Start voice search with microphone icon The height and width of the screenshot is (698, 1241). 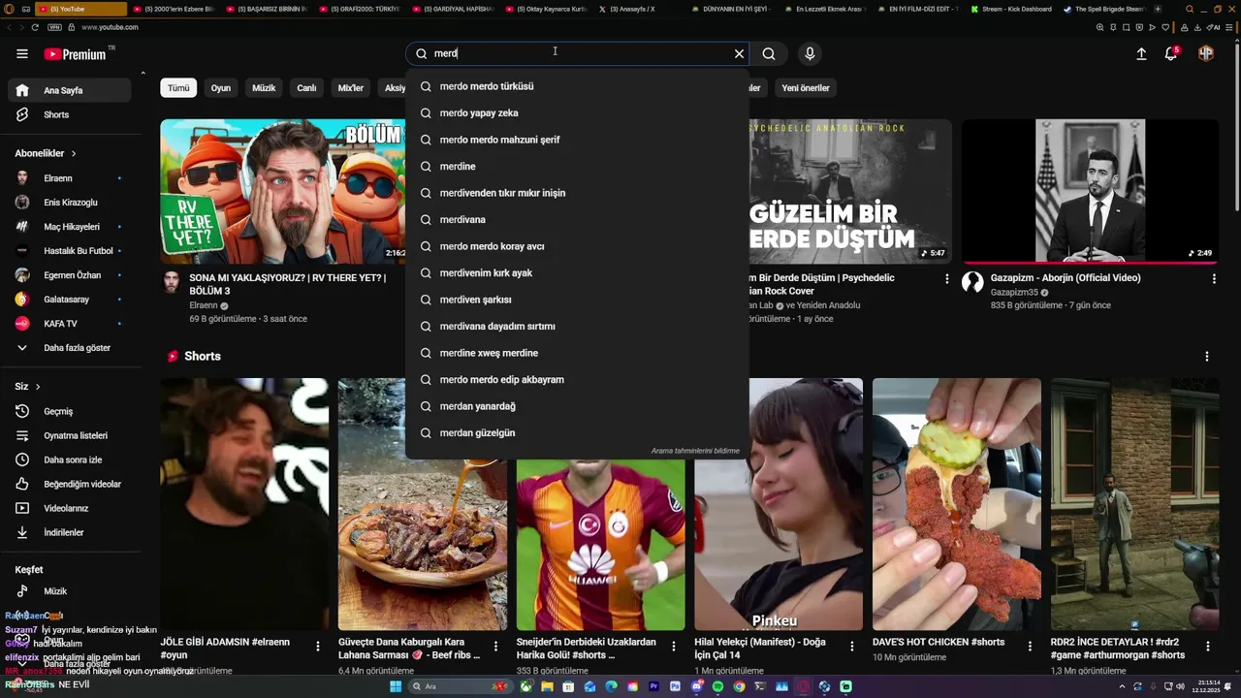click(x=810, y=54)
